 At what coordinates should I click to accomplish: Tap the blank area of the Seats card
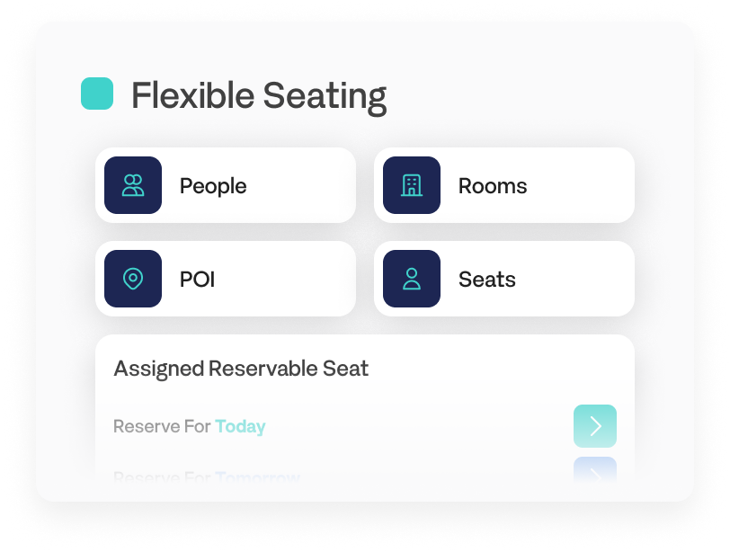(x=575, y=279)
